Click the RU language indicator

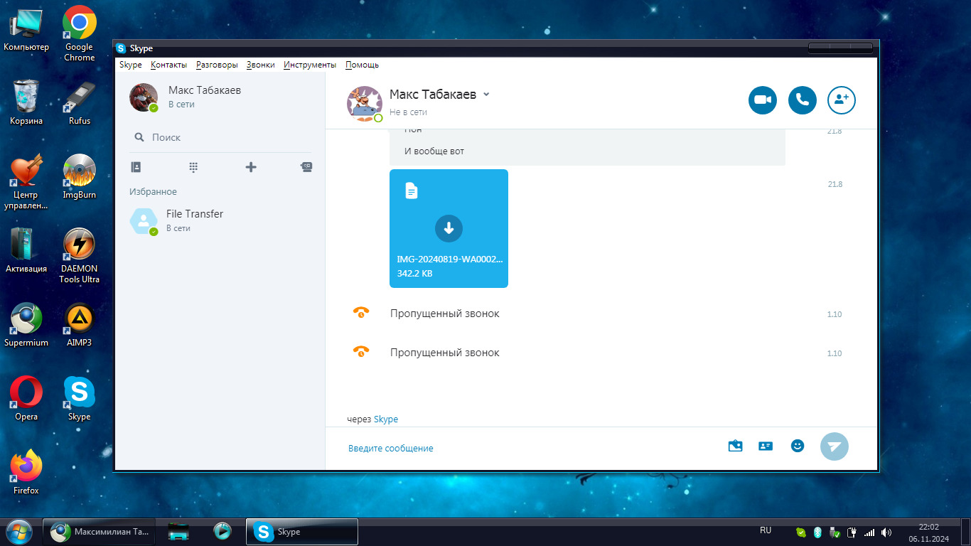tap(766, 530)
